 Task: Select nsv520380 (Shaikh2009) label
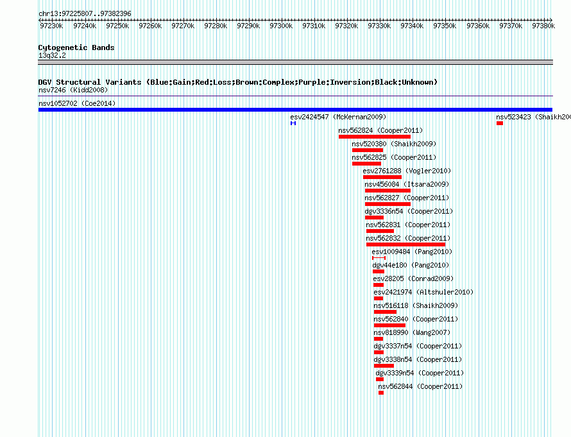pyautogui.click(x=394, y=144)
